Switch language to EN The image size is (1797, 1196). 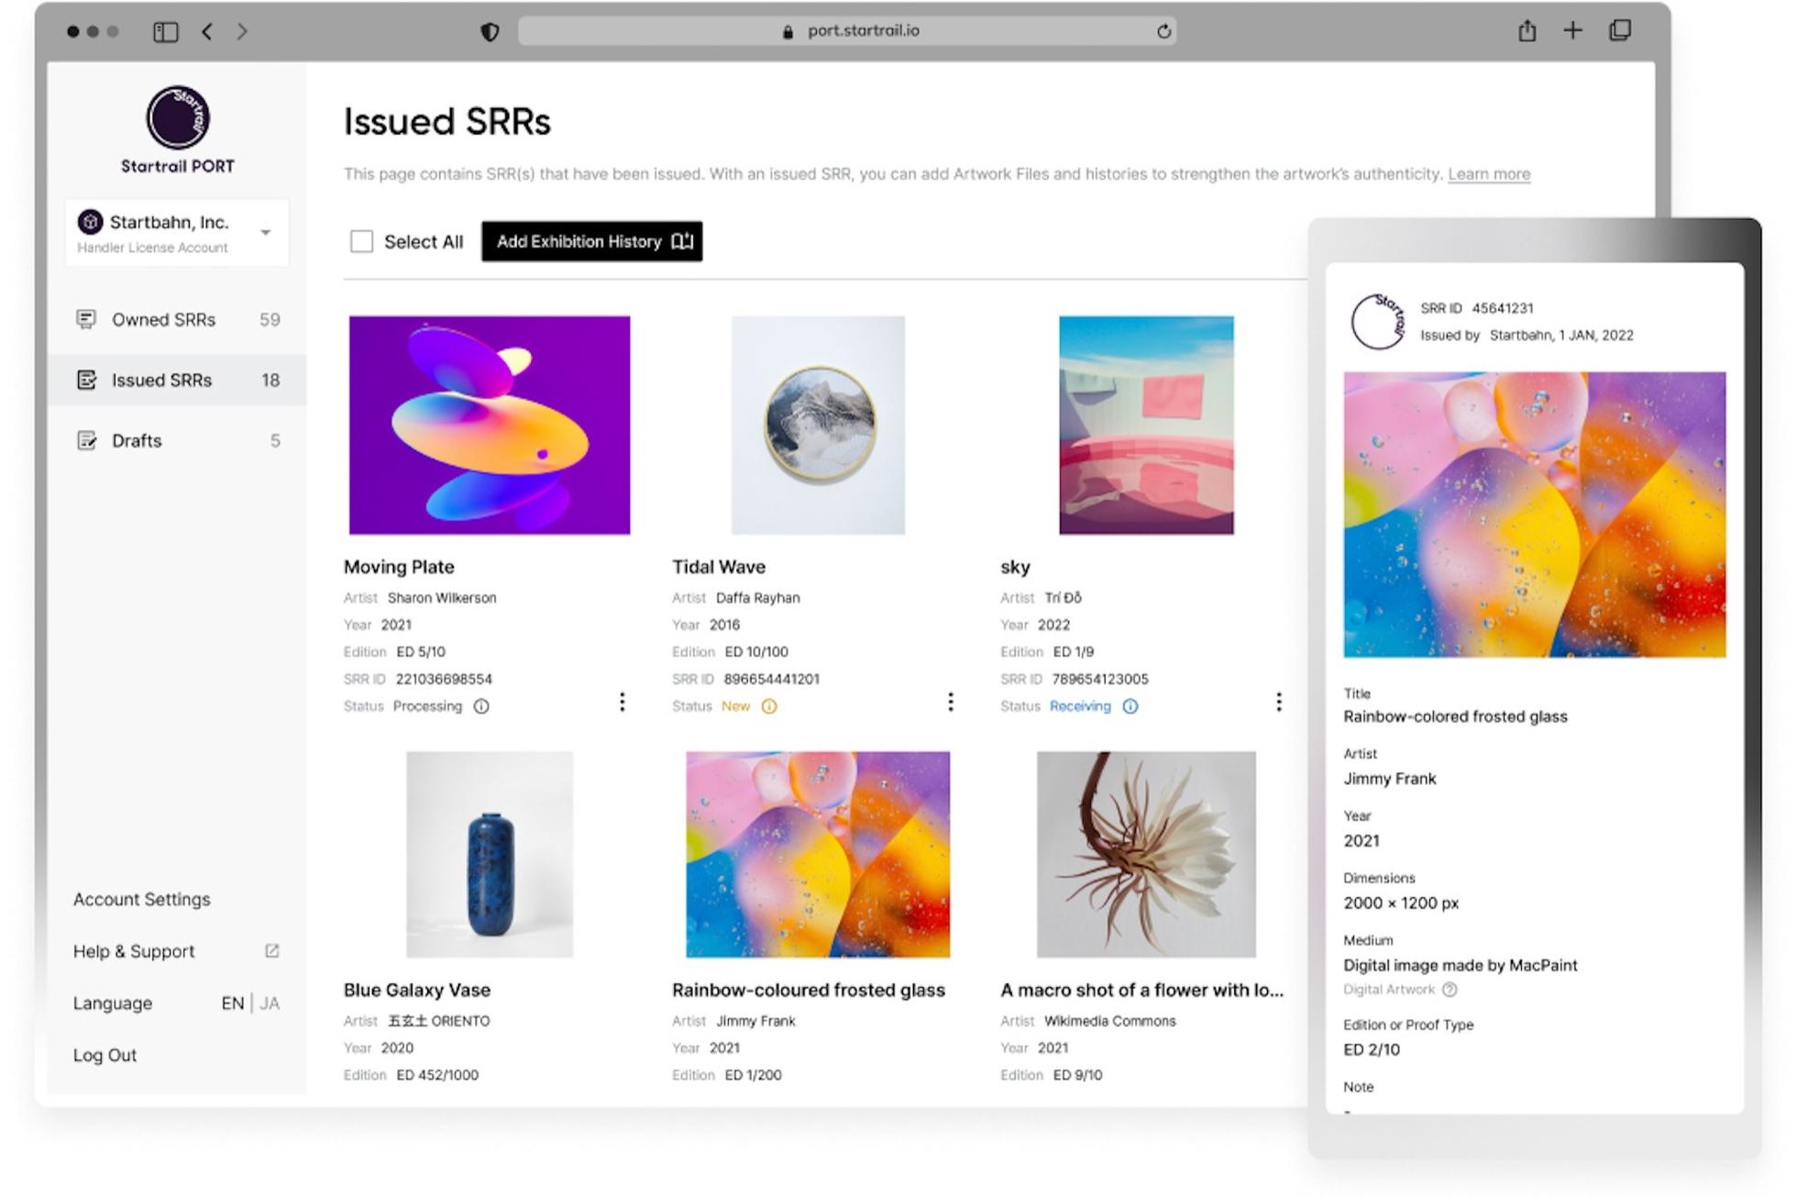click(x=232, y=1003)
